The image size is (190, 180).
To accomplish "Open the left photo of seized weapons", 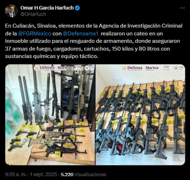I will coord(50,115).
